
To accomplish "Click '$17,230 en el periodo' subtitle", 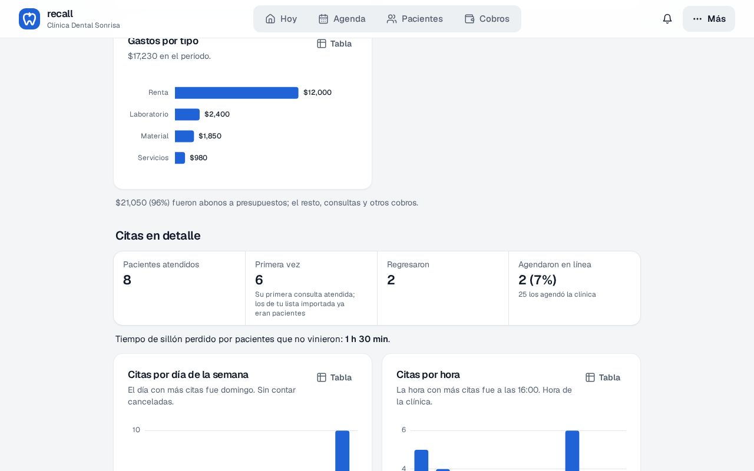I will [x=169, y=56].
